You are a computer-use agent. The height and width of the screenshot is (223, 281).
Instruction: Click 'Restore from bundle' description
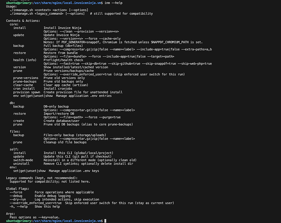tap(61, 53)
